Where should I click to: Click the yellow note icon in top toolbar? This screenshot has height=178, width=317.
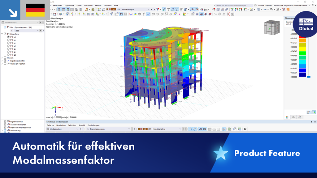[93, 9]
